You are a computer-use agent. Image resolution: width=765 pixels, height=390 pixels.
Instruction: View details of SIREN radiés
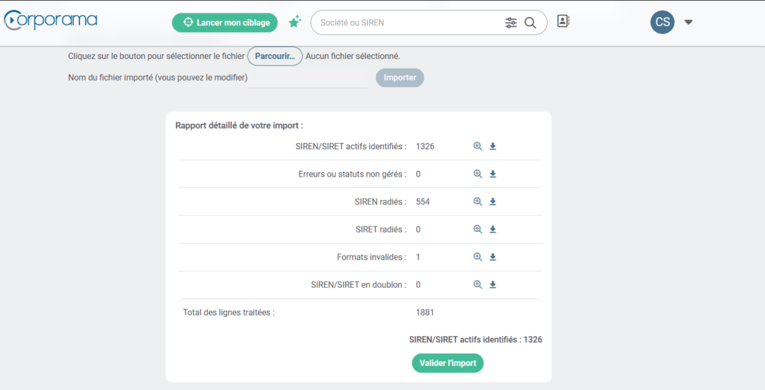pos(478,202)
